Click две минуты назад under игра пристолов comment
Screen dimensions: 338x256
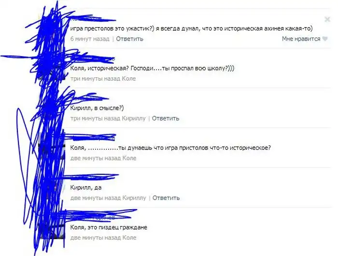pyautogui.click(x=96, y=158)
